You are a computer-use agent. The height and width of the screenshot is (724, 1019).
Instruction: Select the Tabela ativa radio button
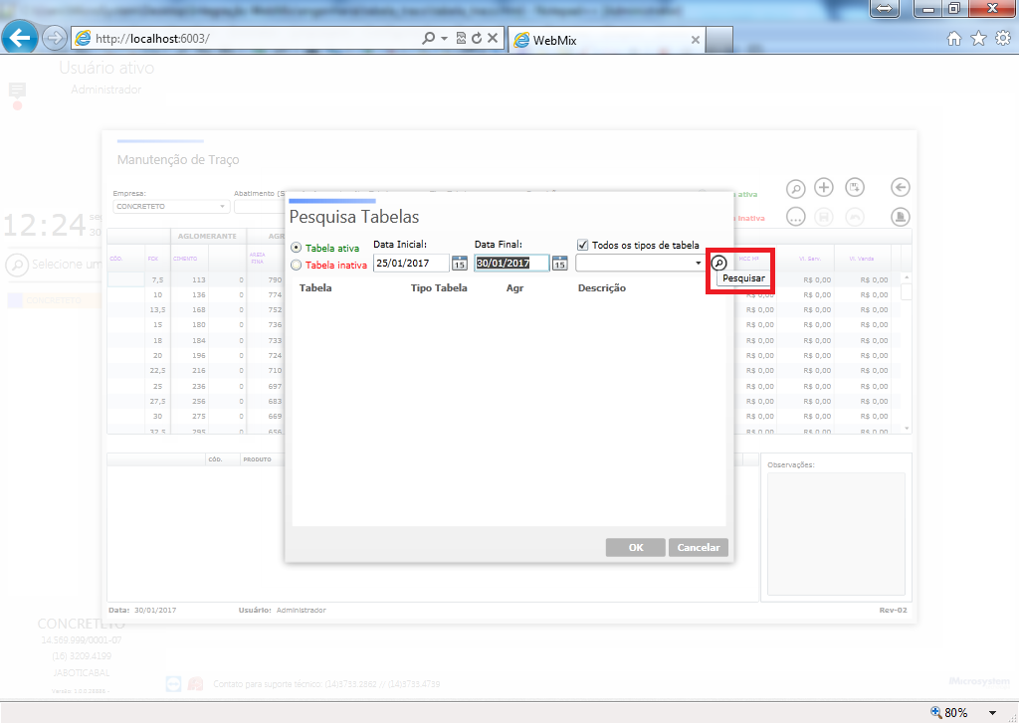tap(297, 248)
